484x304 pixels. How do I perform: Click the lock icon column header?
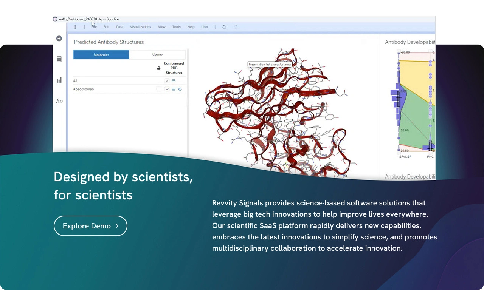pyautogui.click(x=159, y=68)
